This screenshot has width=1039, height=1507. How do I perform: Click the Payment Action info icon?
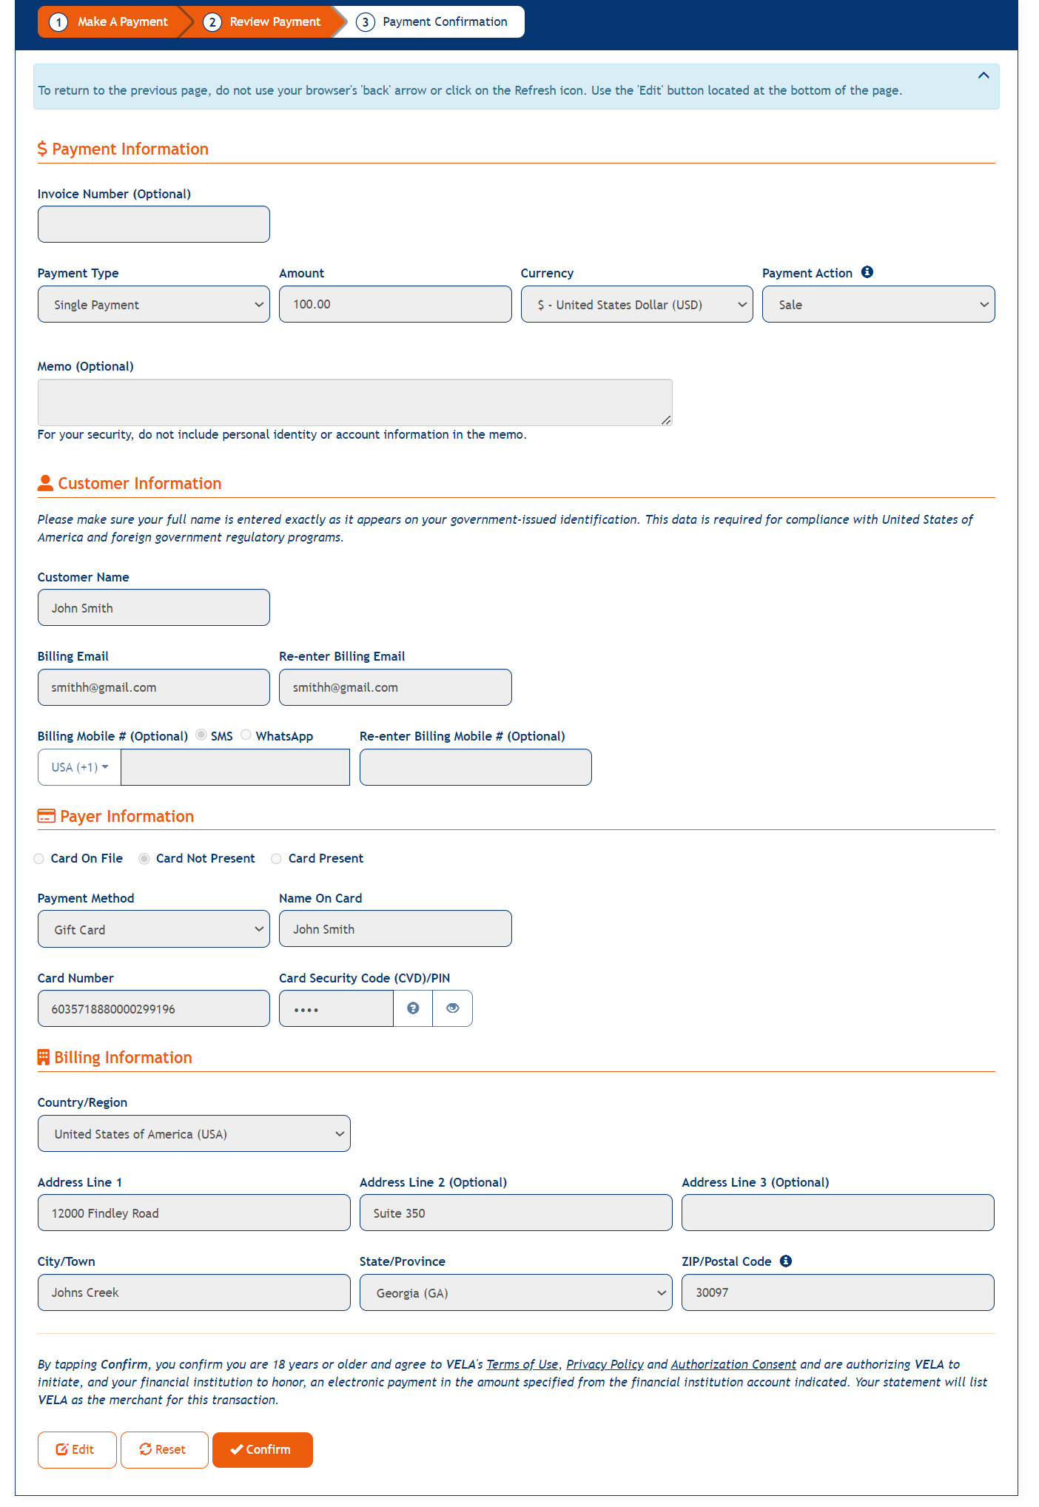pyautogui.click(x=867, y=272)
